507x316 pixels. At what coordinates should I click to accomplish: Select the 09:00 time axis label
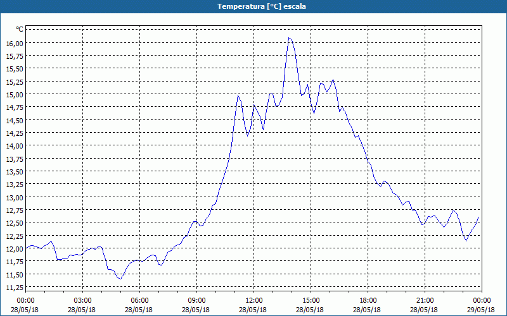[196, 301]
